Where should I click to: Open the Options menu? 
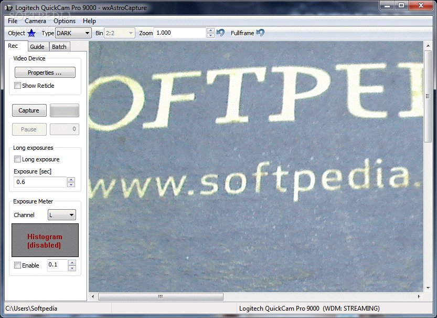tap(65, 21)
